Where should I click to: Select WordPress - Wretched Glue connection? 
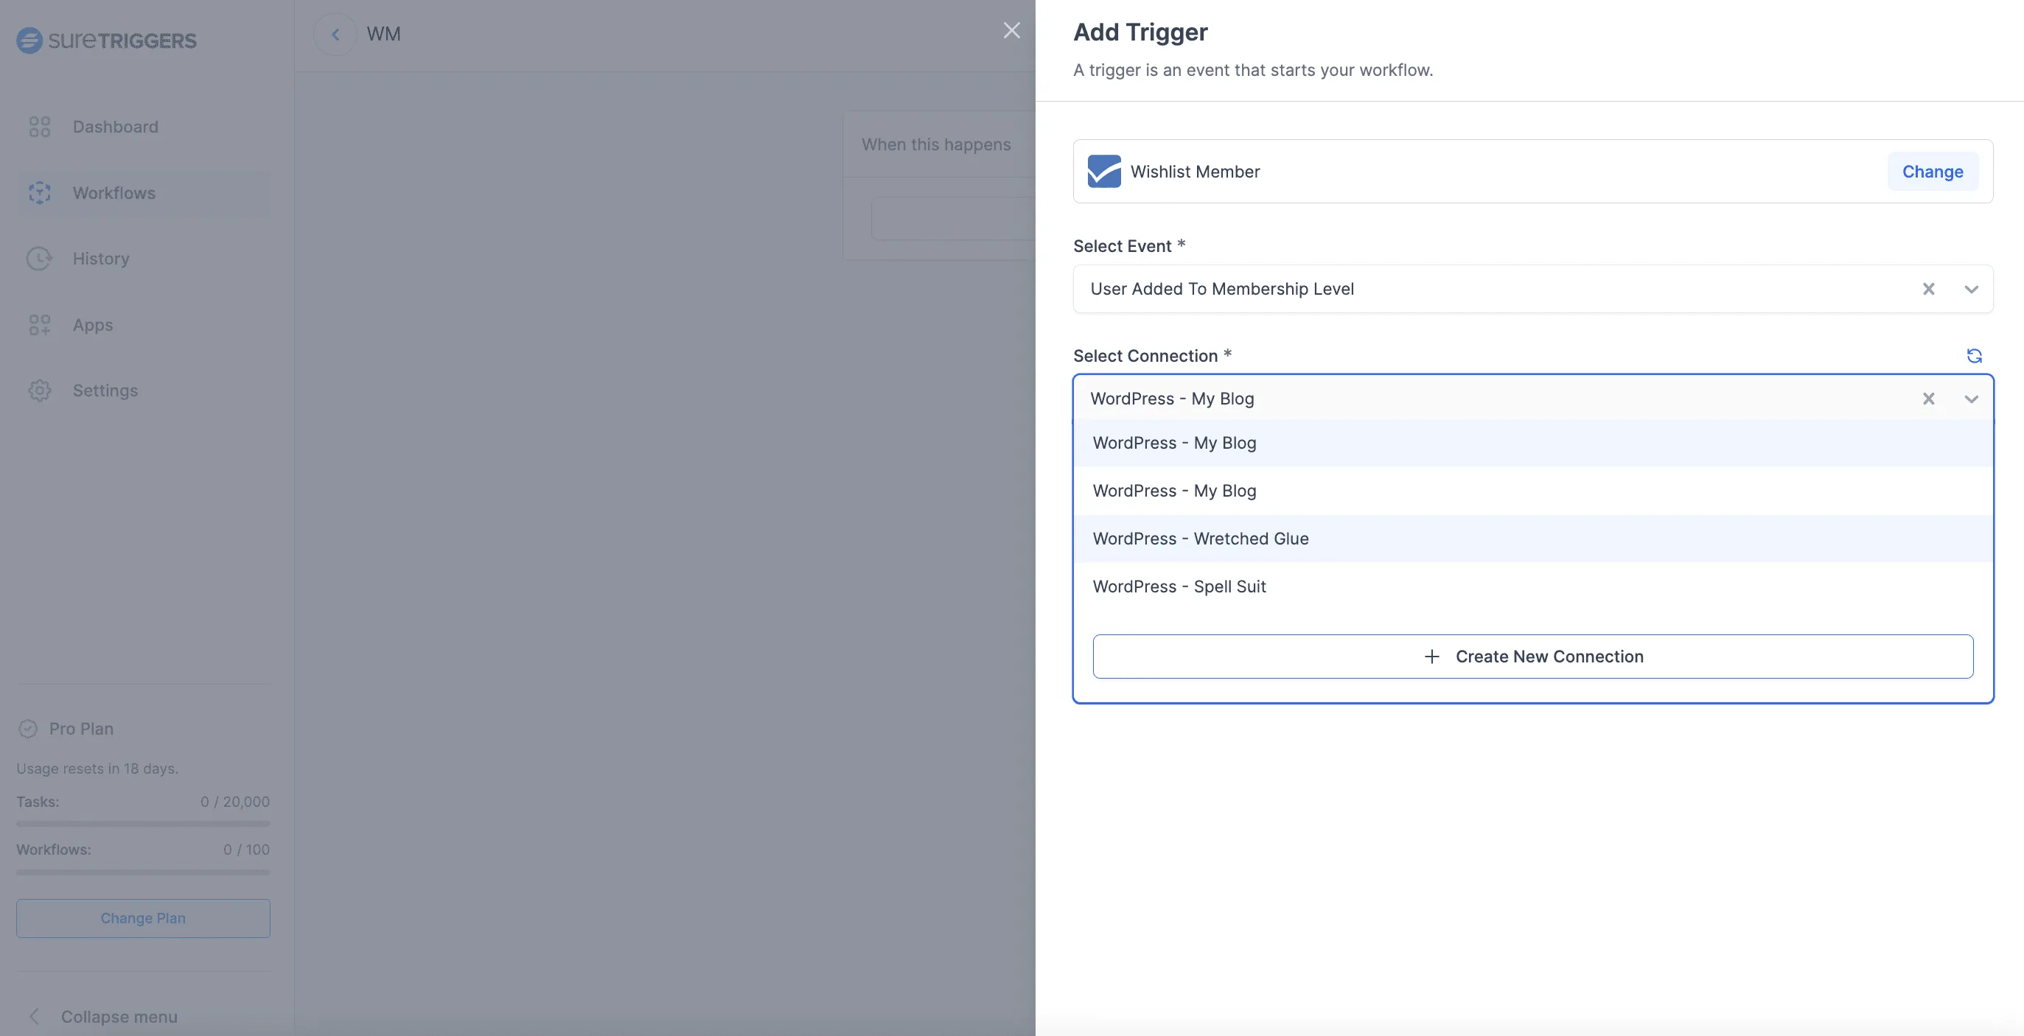(x=1200, y=539)
